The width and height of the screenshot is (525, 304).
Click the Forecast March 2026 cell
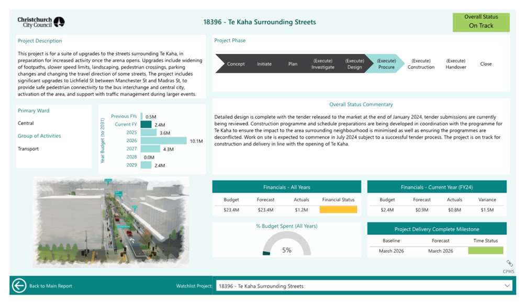click(441, 251)
